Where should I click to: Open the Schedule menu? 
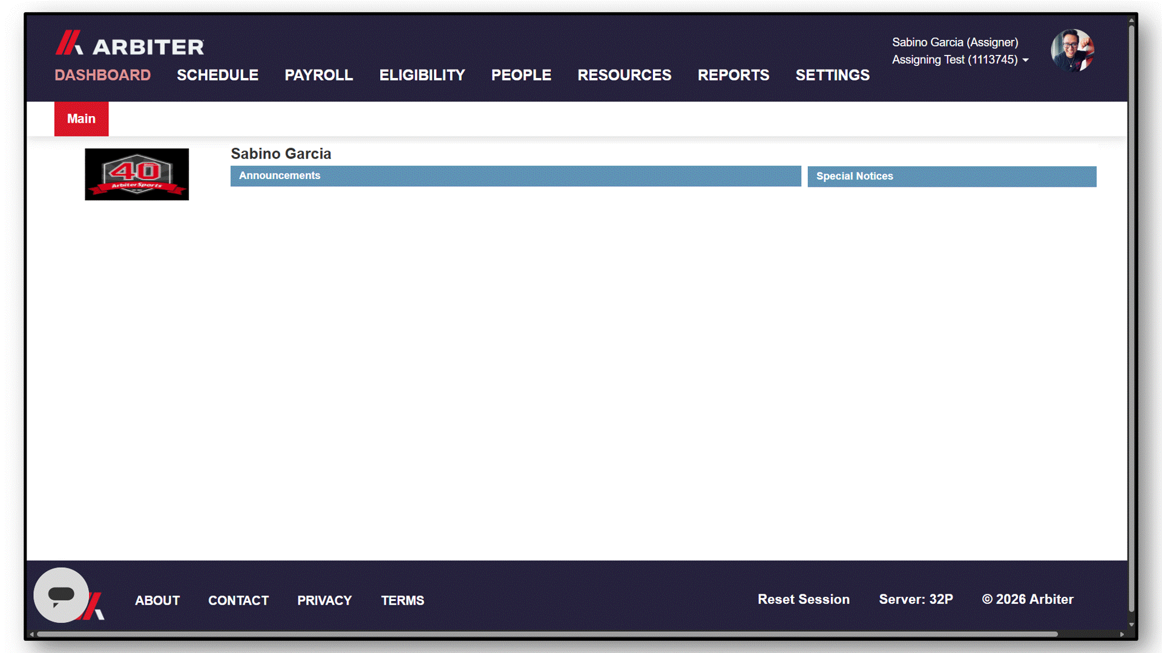pos(217,75)
